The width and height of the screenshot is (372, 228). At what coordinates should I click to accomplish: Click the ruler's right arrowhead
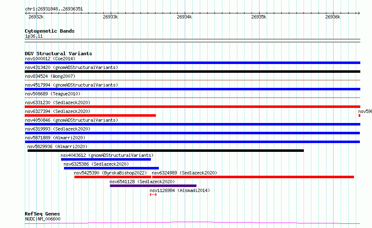(359, 13)
